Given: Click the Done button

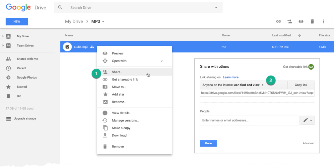Looking at the screenshot, I should pyautogui.click(x=208, y=144).
